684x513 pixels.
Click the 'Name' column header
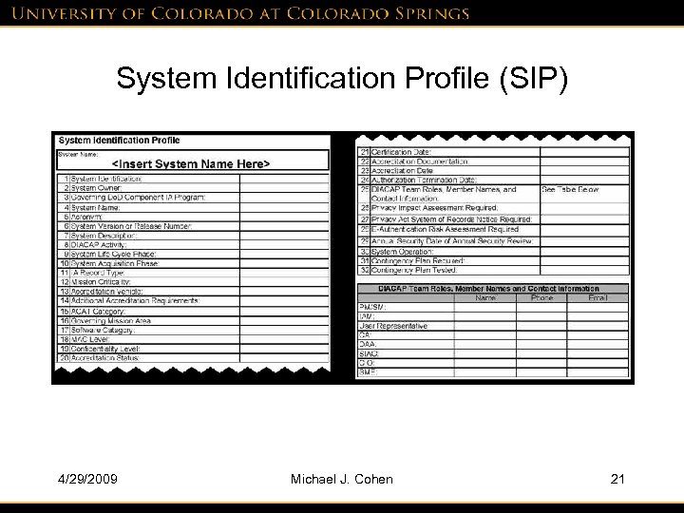click(x=485, y=298)
